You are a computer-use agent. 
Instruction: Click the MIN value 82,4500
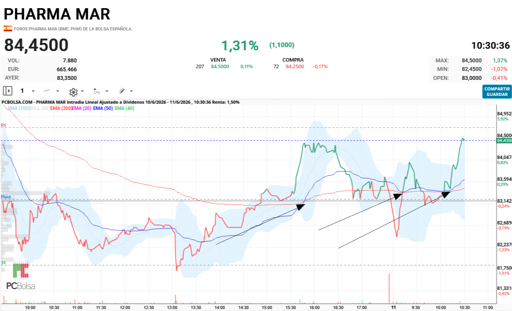coord(471,69)
